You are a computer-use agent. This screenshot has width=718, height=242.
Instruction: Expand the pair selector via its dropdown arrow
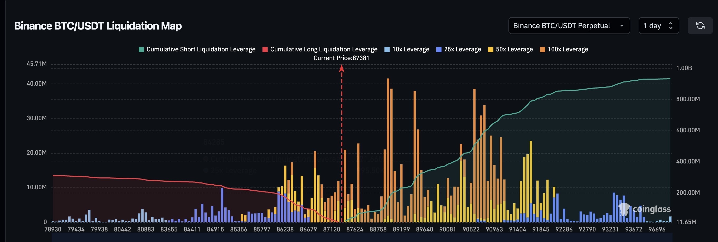coord(622,26)
